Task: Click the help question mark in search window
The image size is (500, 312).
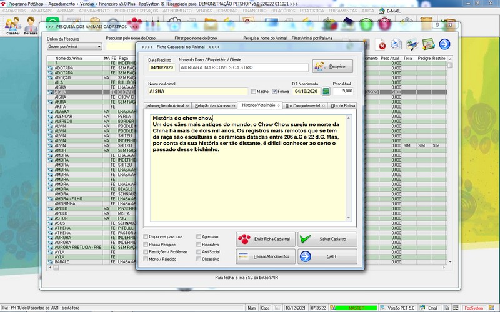Action: coord(437,25)
